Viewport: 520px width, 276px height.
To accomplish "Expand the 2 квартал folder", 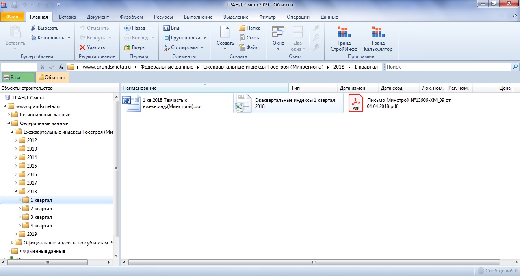I will tap(20, 208).
